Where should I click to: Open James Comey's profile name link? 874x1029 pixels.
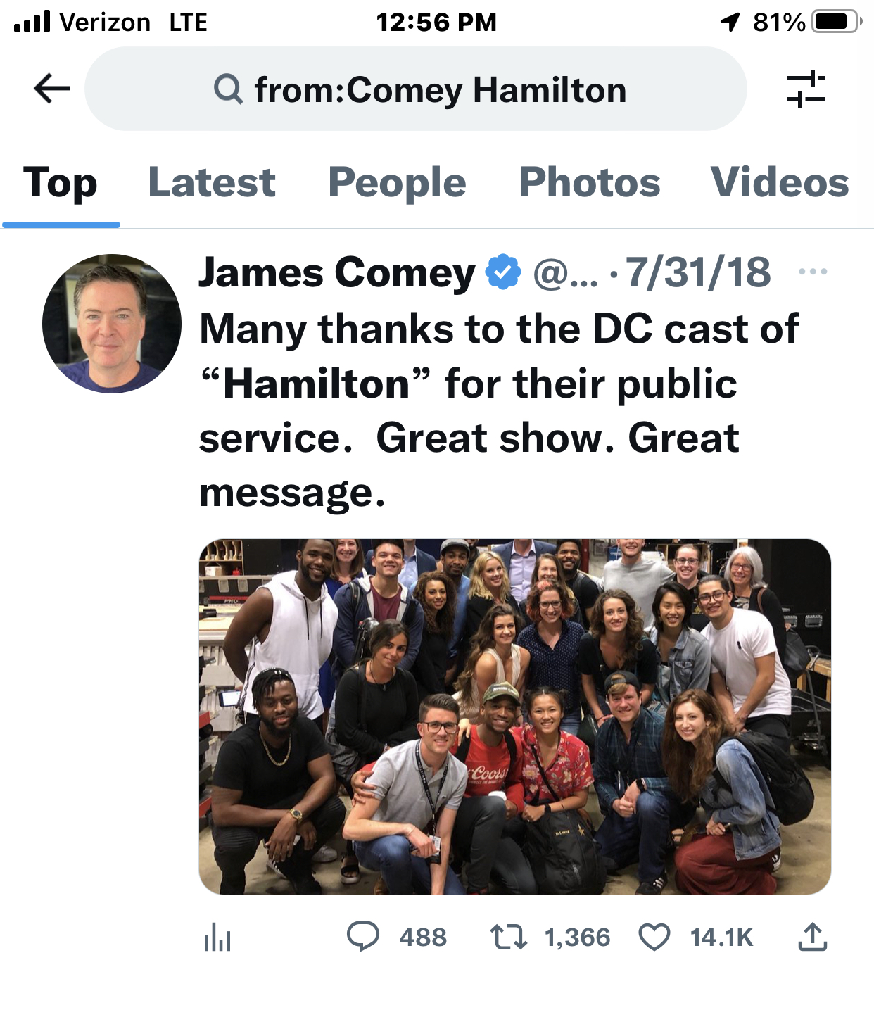point(336,273)
